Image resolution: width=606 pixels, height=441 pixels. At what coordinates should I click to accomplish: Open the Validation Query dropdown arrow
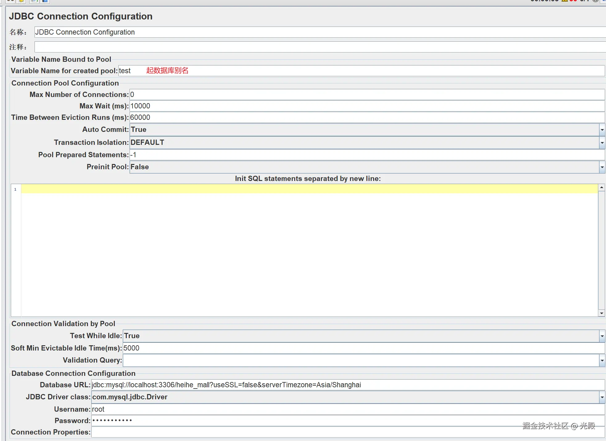pyautogui.click(x=602, y=360)
